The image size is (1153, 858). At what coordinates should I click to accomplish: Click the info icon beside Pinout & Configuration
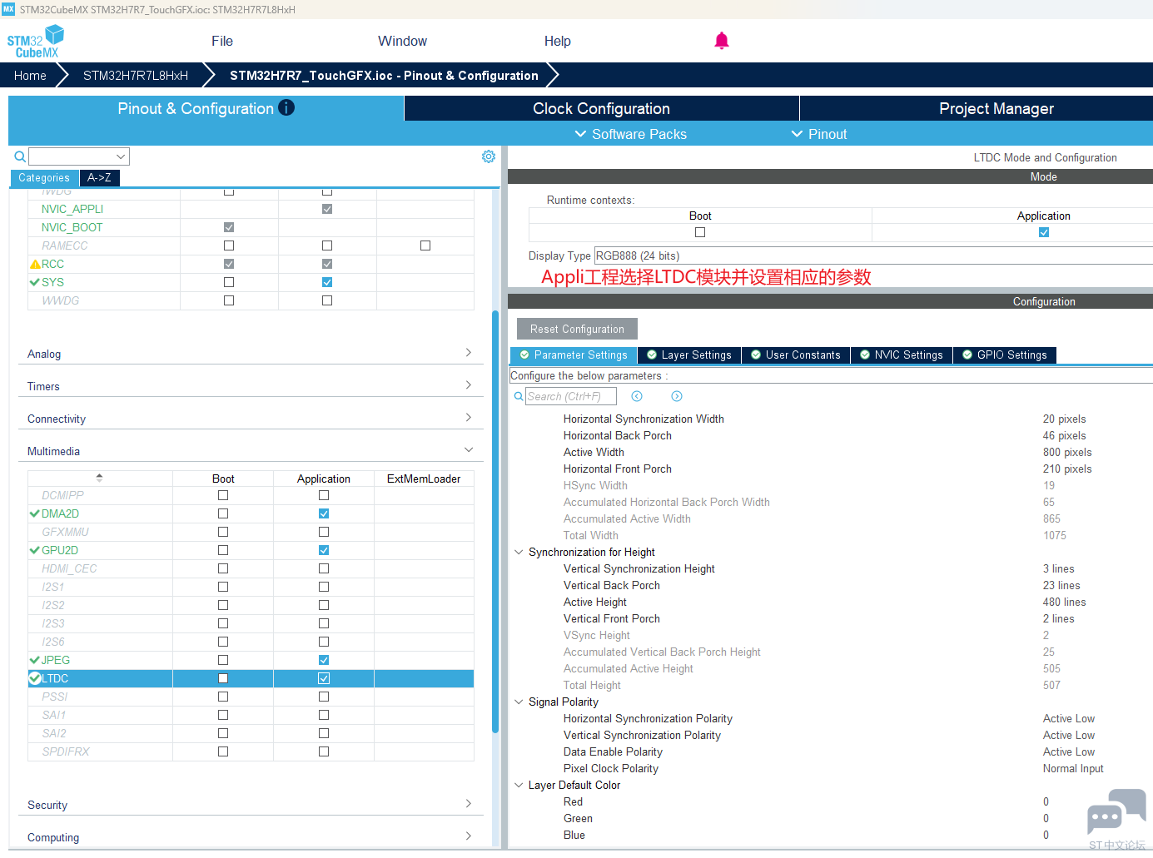tap(286, 107)
